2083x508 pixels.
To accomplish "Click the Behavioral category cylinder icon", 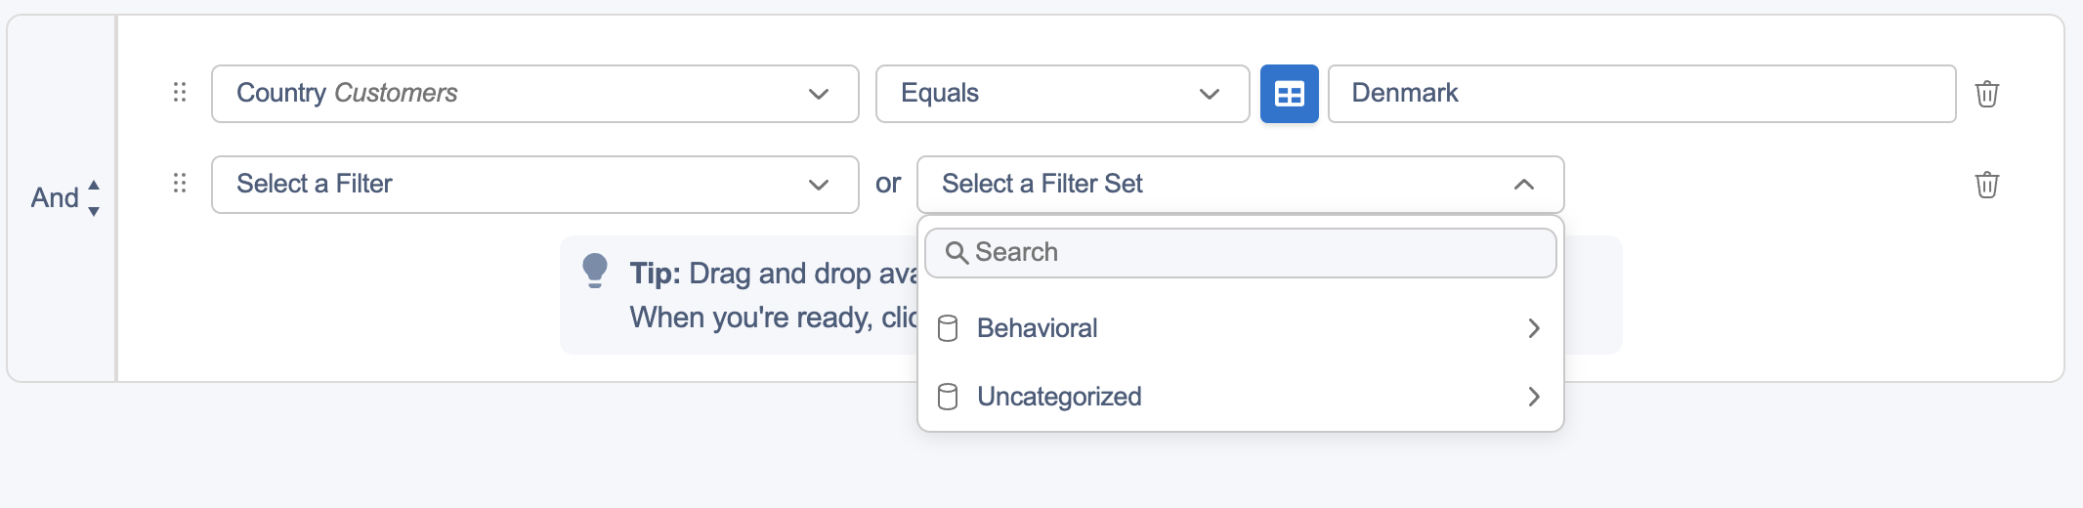I will click(x=948, y=328).
